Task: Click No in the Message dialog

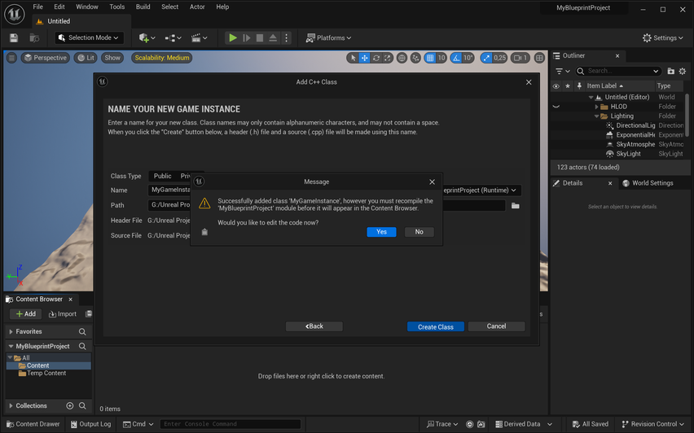Action: pyautogui.click(x=419, y=232)
